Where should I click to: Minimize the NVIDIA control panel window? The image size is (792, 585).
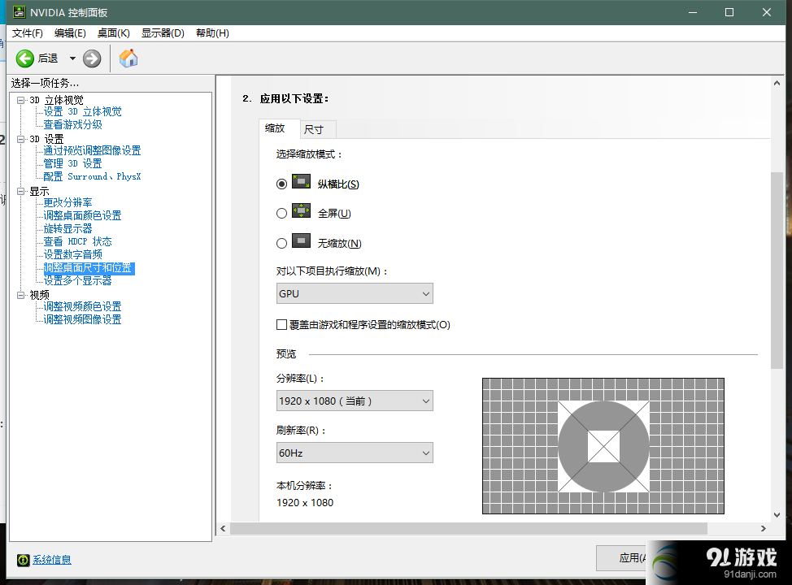pos(693,12)
